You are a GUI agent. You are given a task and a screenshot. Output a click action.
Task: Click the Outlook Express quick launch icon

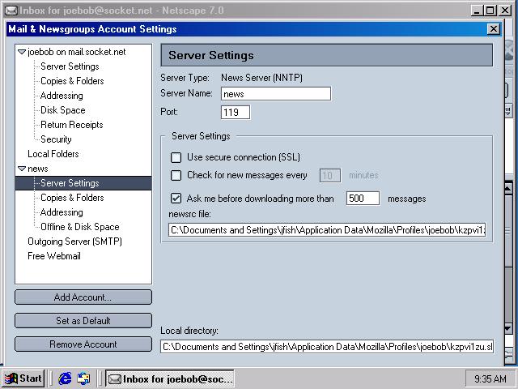tap(83, 378)
